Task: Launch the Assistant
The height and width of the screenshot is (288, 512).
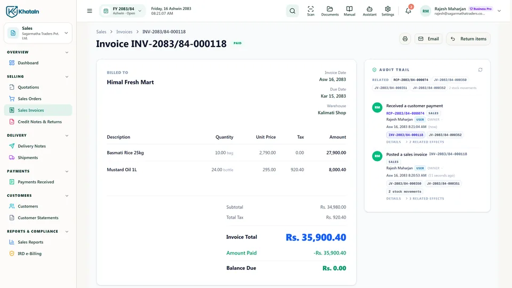Action: pyautogui.click(x=369, y=11)
